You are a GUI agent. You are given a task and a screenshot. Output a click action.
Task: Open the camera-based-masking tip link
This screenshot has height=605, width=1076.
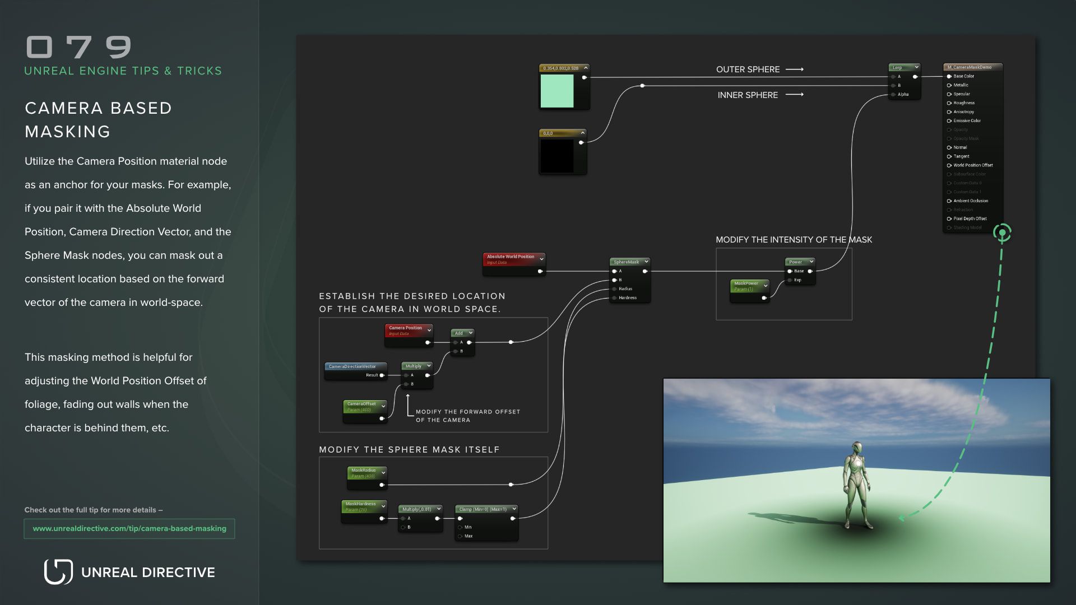(129, 529)
